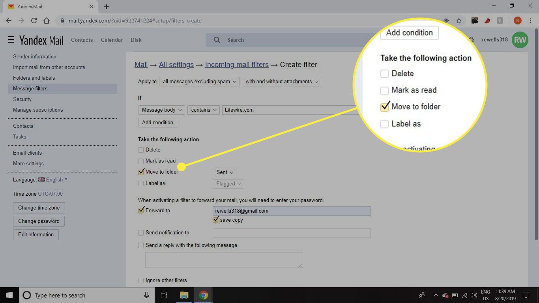The image size is (539, 303).
Task: Open the People icon in system tray
Action: (422, 295)
